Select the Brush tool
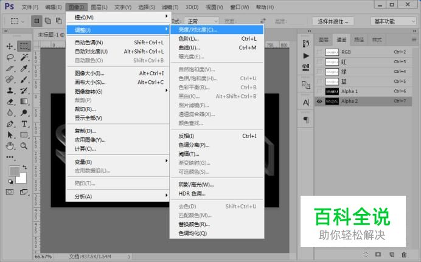Image resolution: width=421 pixels, height=262 pixels. (x=24, y=80)
